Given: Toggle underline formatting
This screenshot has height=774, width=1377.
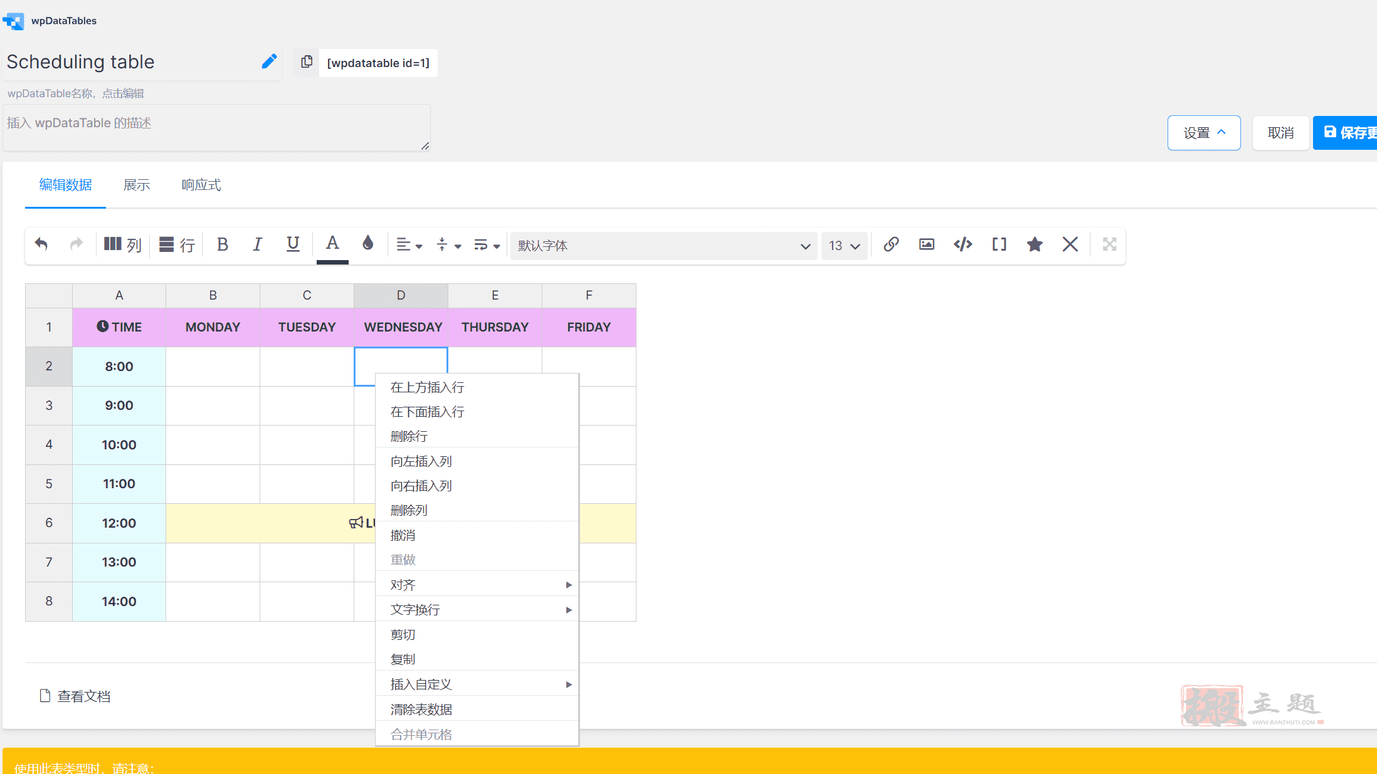Looking at the screenshot, I should click(x=293, y=244).
